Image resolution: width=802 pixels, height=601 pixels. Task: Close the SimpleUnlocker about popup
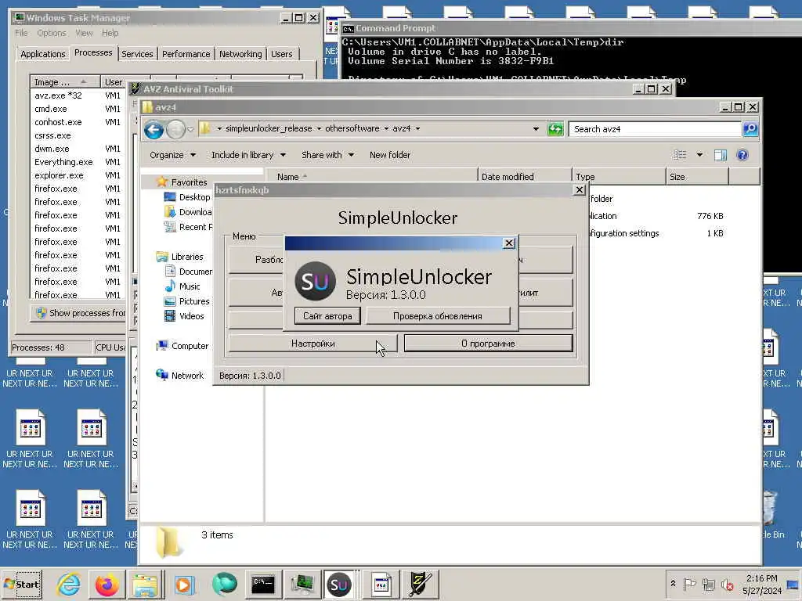tap(509, 243)
